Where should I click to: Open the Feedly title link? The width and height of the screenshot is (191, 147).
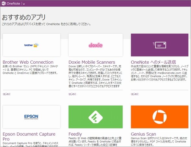tap(75, 134)
